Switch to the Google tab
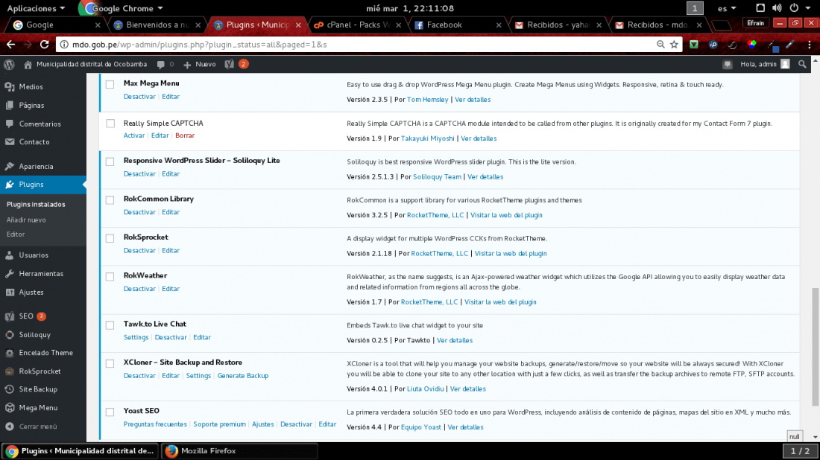Viewport: 820px width, 460px height. click(55, 25)
